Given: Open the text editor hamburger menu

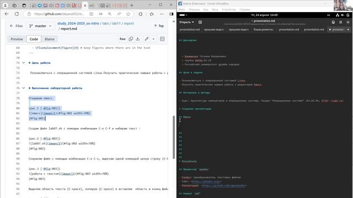Looking at the screenshot, I should [341, 22].
